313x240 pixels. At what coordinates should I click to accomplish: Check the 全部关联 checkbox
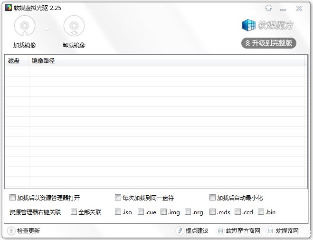pyautogui.click(x=74, y=212)
